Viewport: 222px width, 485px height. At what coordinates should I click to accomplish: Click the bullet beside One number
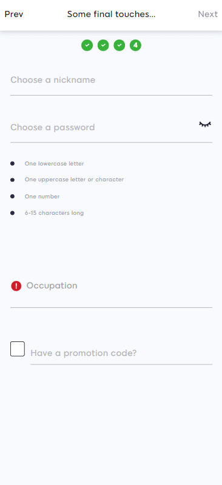pyautogui.click(x=12, y=196)
